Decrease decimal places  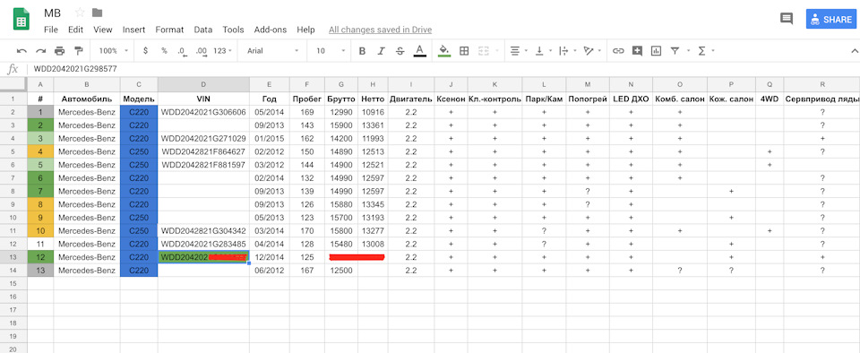coord(182,51)
